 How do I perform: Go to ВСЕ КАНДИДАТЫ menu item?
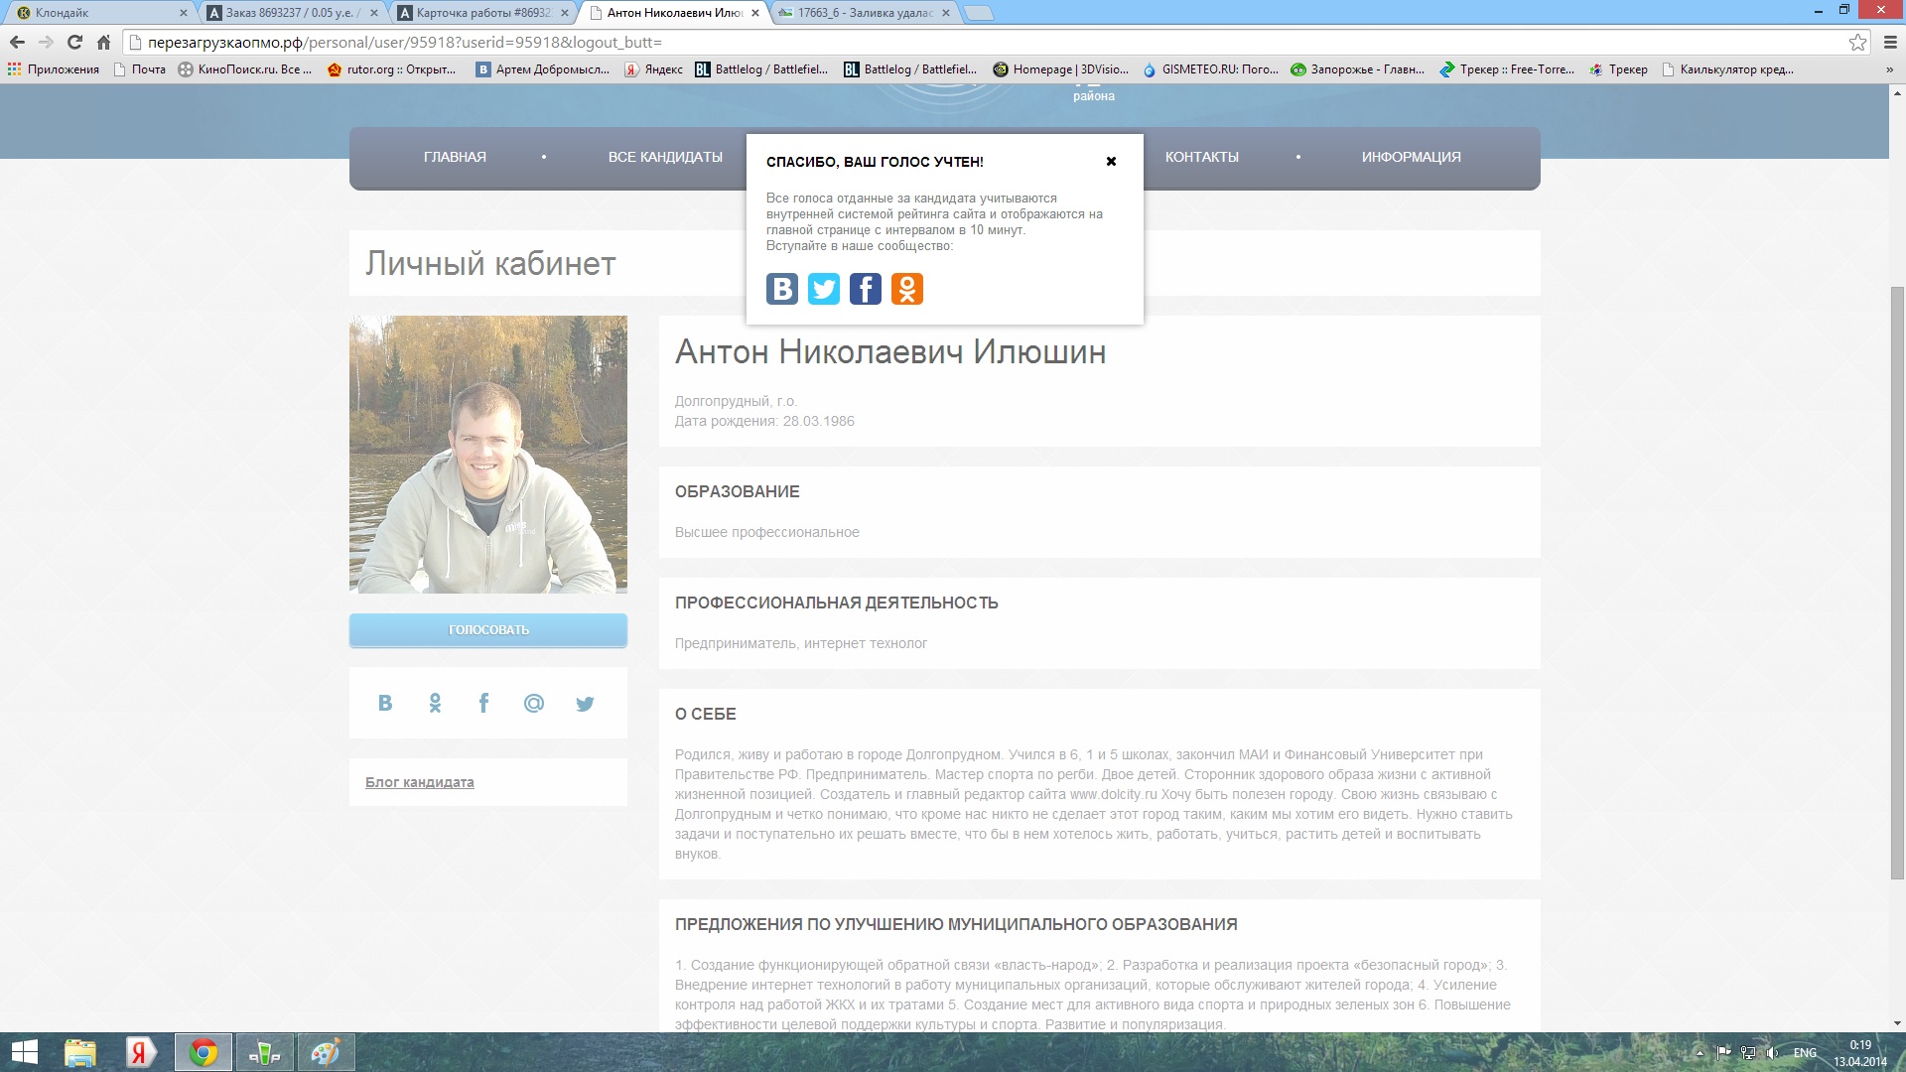click(665, 157)
